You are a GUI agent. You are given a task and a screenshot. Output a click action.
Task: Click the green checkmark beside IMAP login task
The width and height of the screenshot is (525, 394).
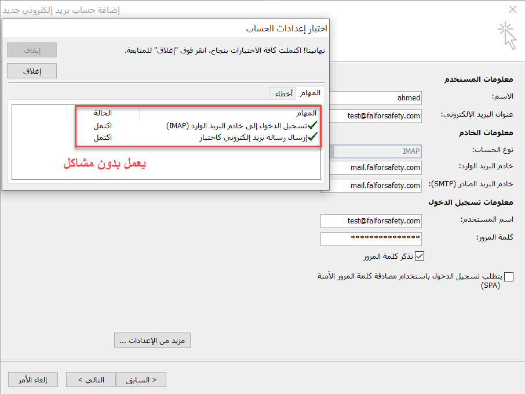point(313,125)
